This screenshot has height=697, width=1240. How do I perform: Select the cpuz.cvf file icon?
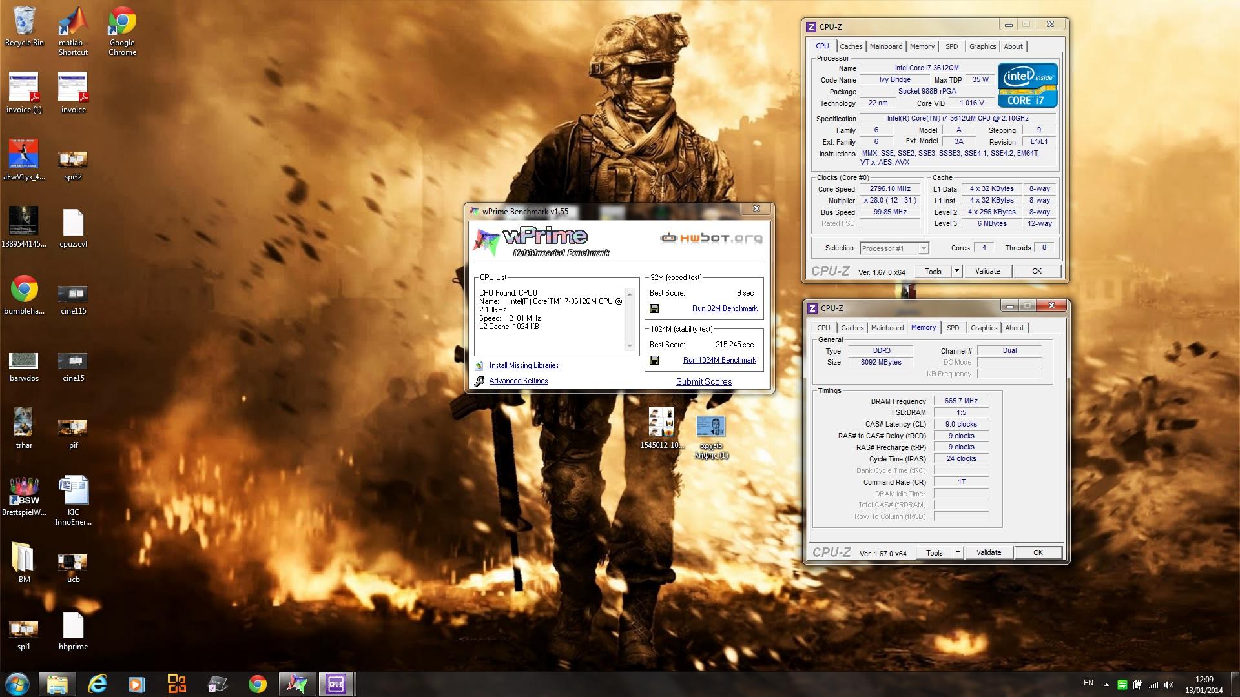click(x=73, y=228)
